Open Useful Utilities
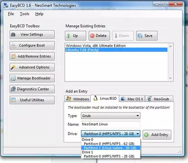This screenshot has height=163, width=188. [x=32, y=100]
